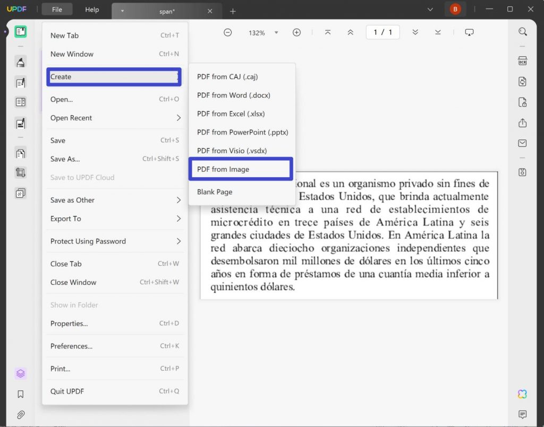Image resolution: width=544 pixels, height=427 pixels.
Task: Click the page number input field
Action: click(383, 32)
